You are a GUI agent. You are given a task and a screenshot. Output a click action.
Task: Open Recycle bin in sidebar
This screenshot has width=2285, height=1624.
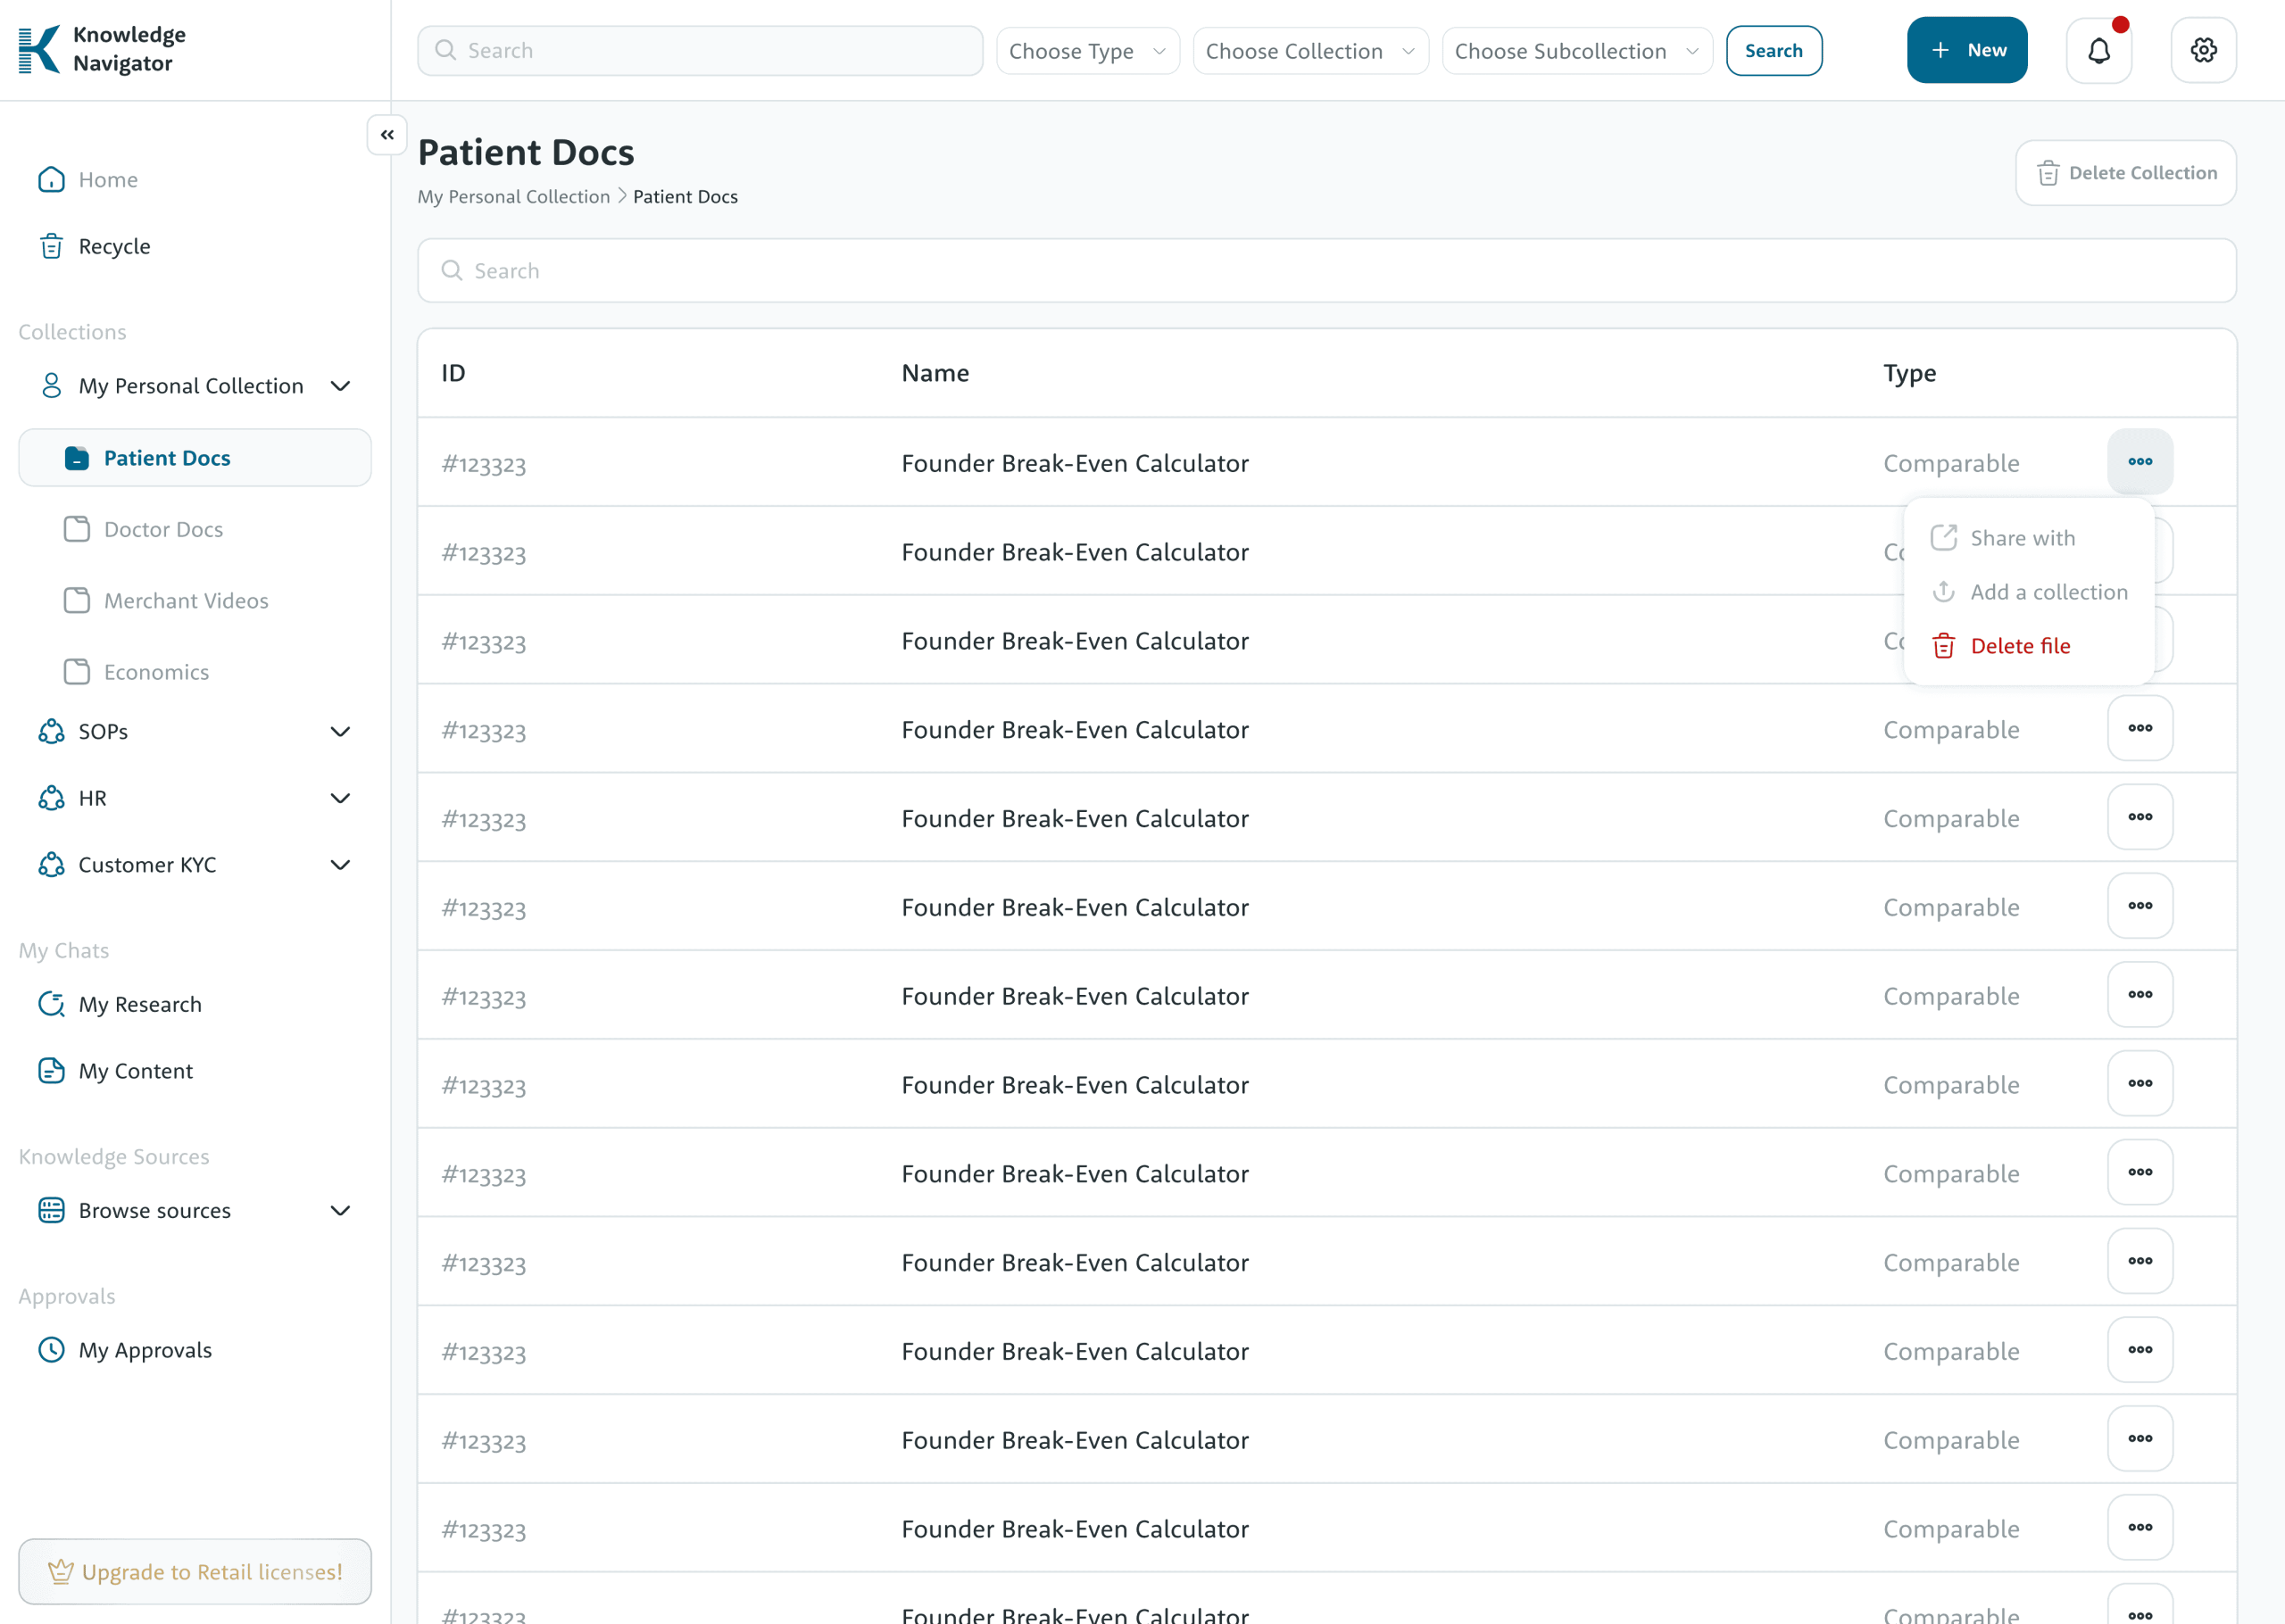(x=114, y=246)
